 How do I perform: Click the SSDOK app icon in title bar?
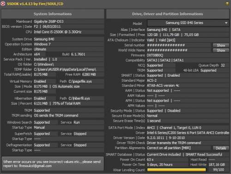click(x=3, y=4)
